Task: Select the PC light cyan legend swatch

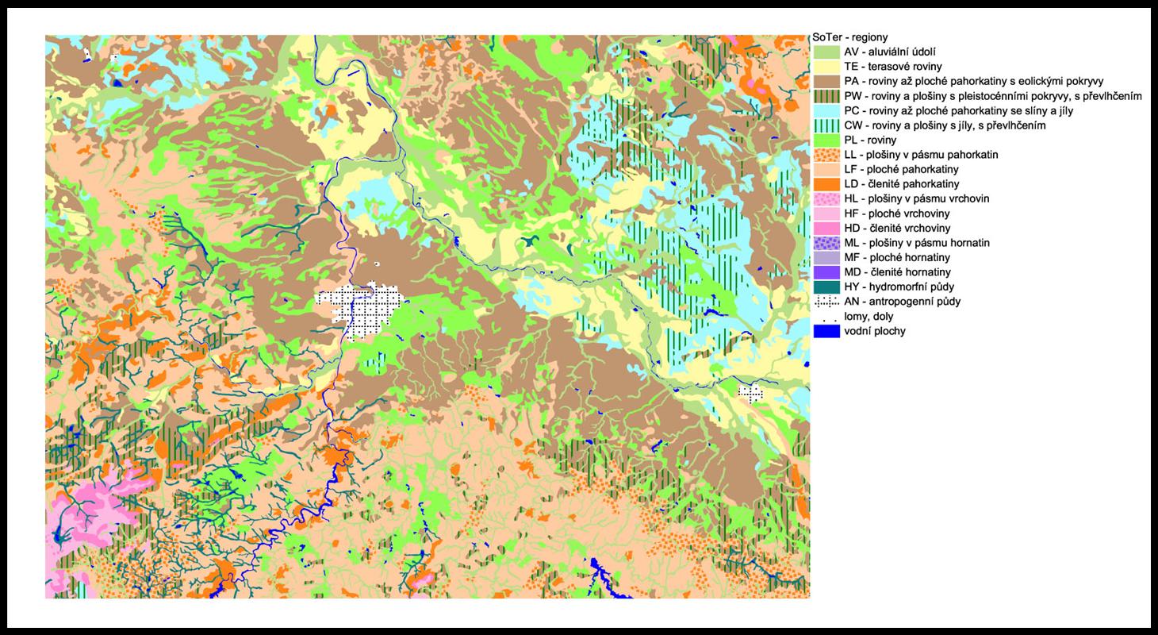Action: 826,110
